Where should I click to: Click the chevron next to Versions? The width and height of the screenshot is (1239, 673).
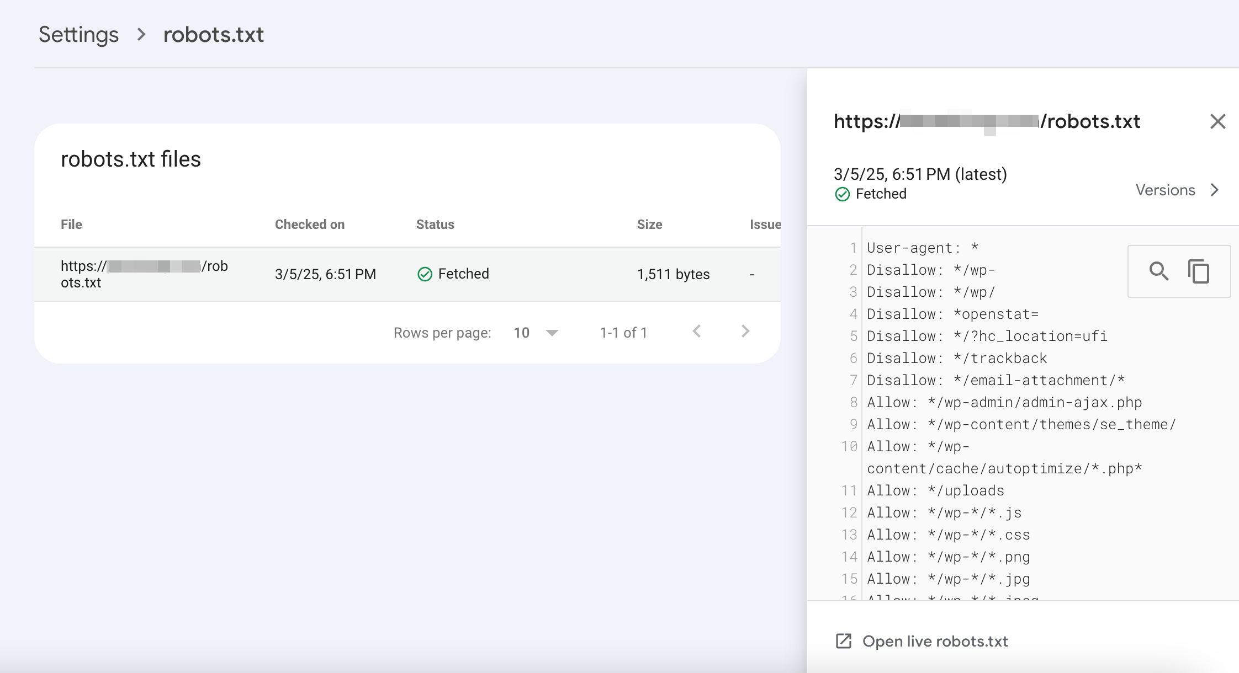[1215, 190]
